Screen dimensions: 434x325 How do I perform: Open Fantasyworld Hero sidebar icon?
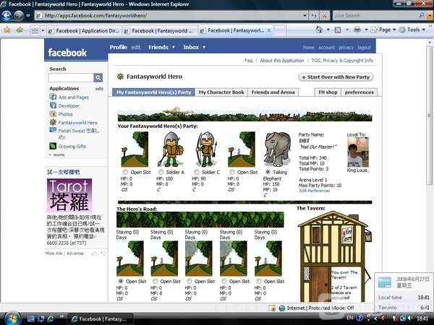(x=53, y=122)
